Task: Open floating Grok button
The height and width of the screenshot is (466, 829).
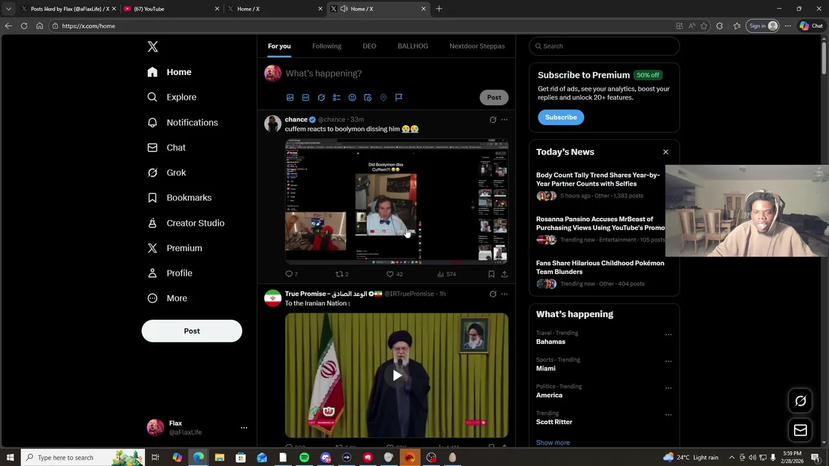Action: tap(801, 401)
